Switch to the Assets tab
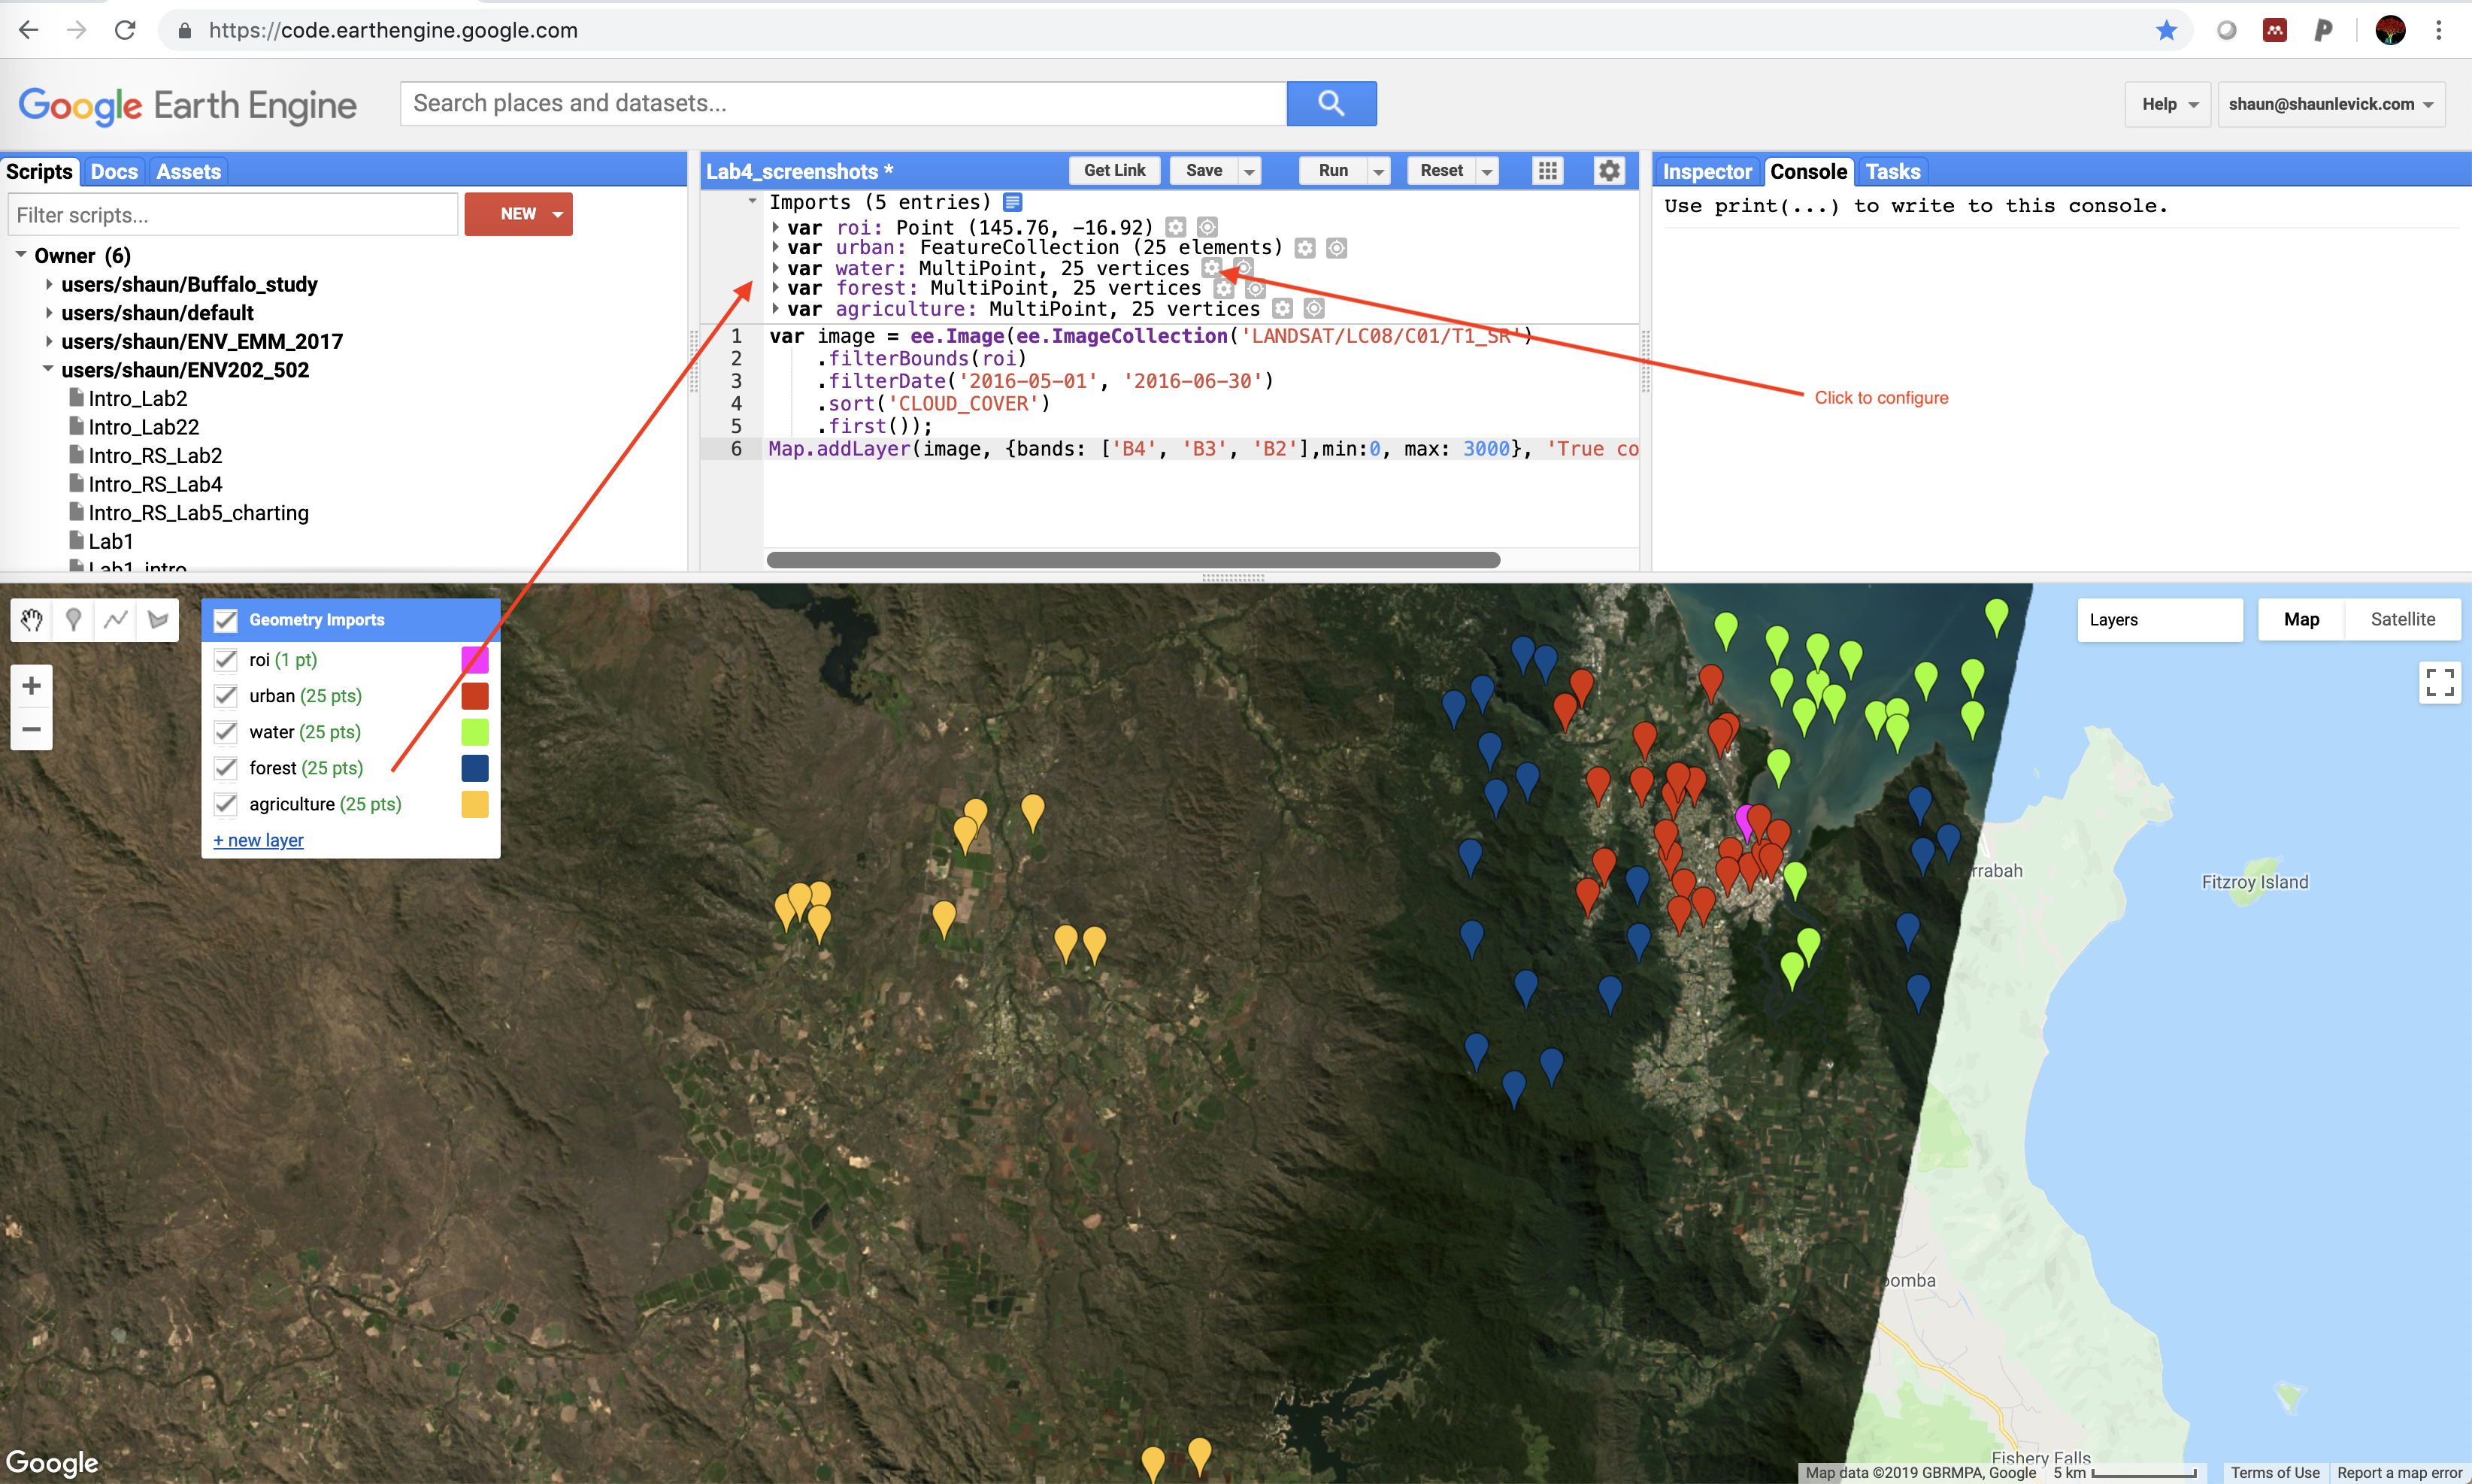 pos(188,171)
